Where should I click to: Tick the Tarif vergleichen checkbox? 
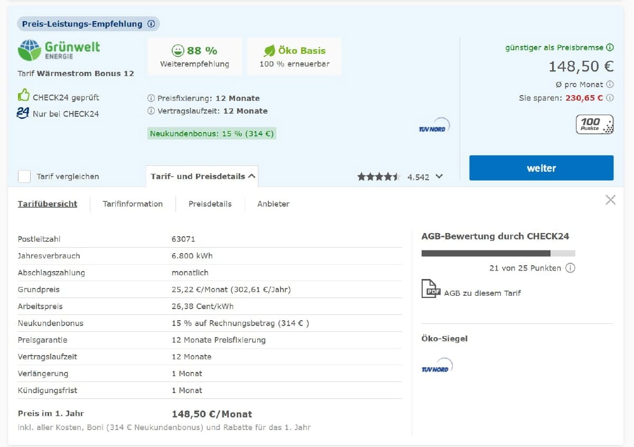(x=24, y=176)
